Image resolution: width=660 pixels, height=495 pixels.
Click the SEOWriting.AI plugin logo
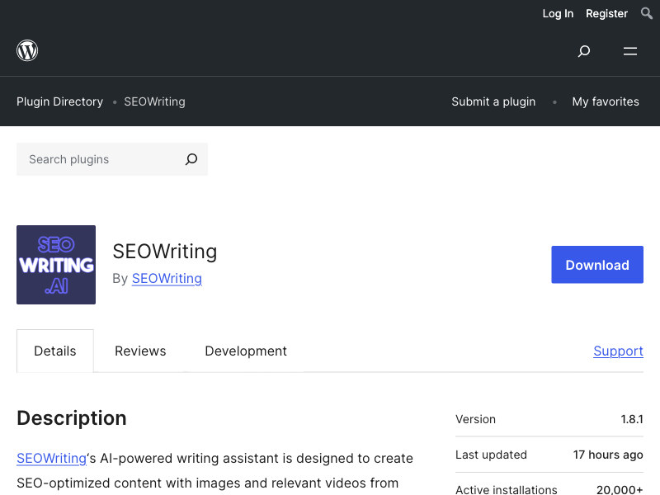tap(56, 265)
